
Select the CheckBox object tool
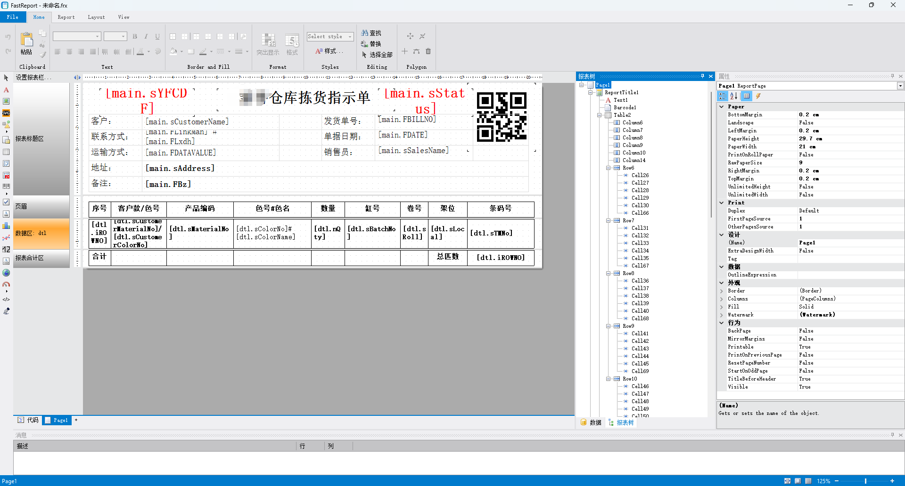6,202
